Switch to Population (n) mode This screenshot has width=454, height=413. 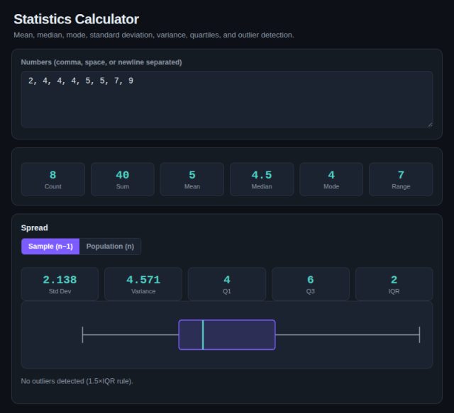coord(110,247)
